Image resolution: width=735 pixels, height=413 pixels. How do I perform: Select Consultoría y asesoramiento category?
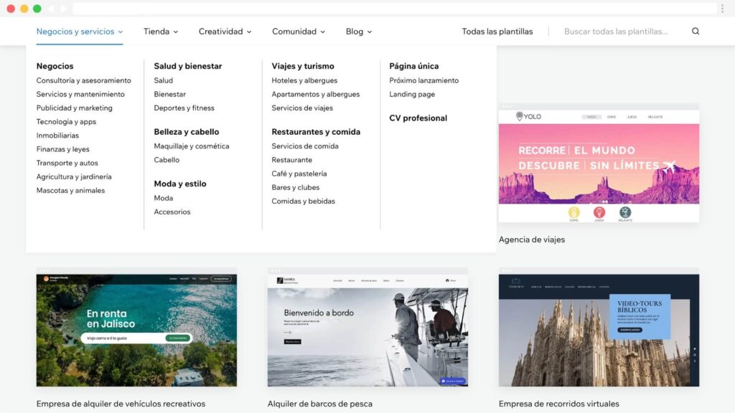(83, 81)
